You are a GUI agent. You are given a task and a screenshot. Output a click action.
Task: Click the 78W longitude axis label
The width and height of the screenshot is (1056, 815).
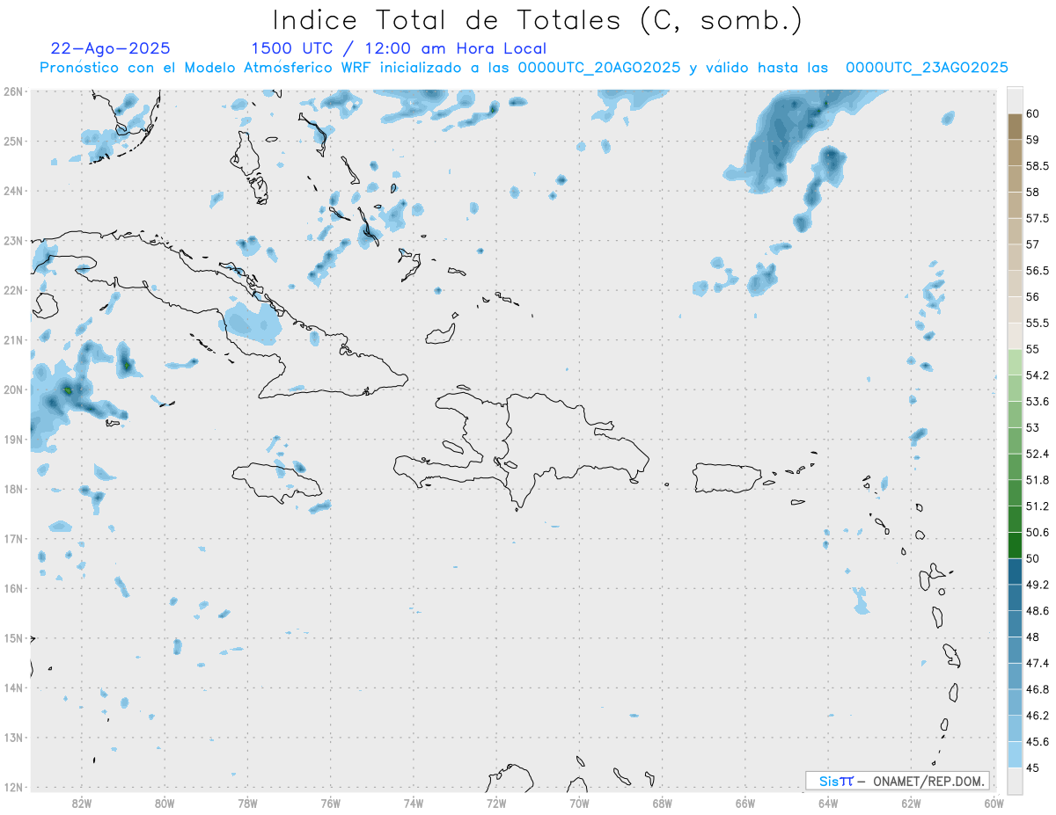click(x=247, y=803)
